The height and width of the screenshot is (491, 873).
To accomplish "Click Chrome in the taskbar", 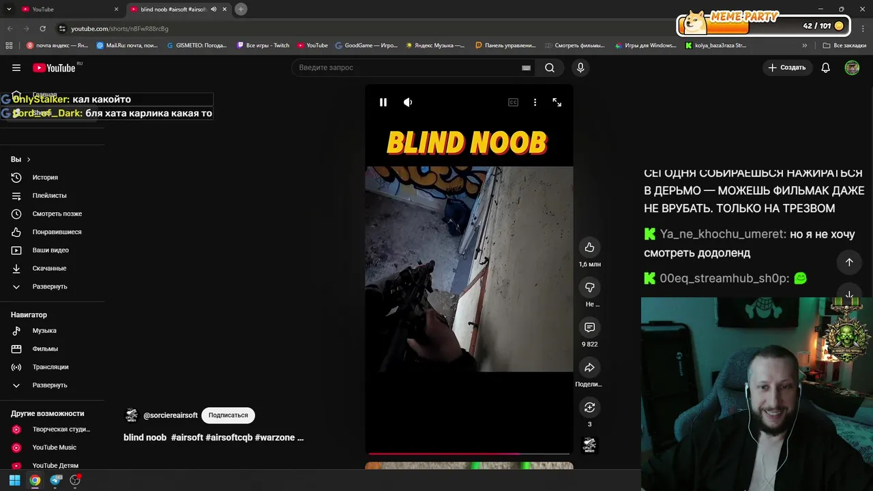I will [x=35, y=480].
